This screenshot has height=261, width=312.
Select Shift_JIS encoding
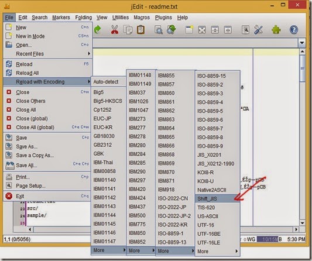point(218,198)
